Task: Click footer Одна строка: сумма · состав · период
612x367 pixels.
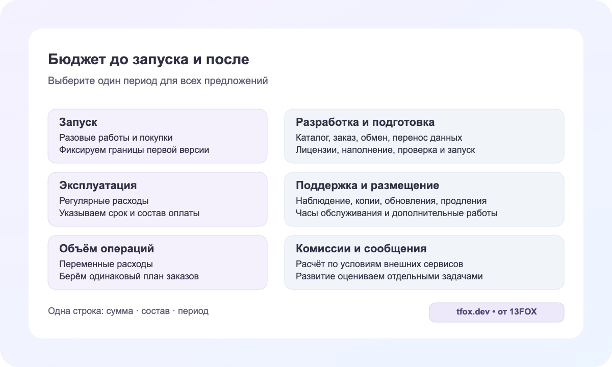Action: tap(129, 311)
